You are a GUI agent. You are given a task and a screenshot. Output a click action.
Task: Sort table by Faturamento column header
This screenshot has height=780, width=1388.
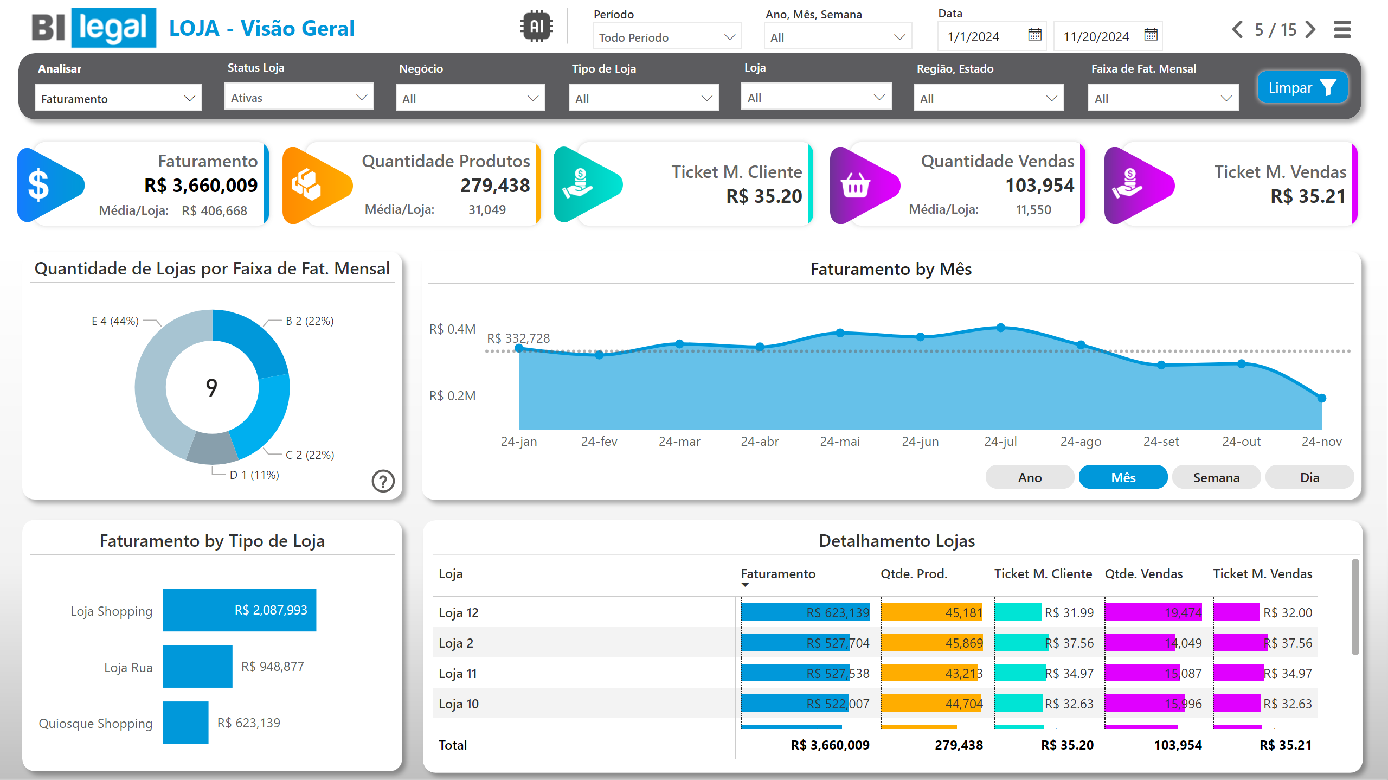coord(777,574)
